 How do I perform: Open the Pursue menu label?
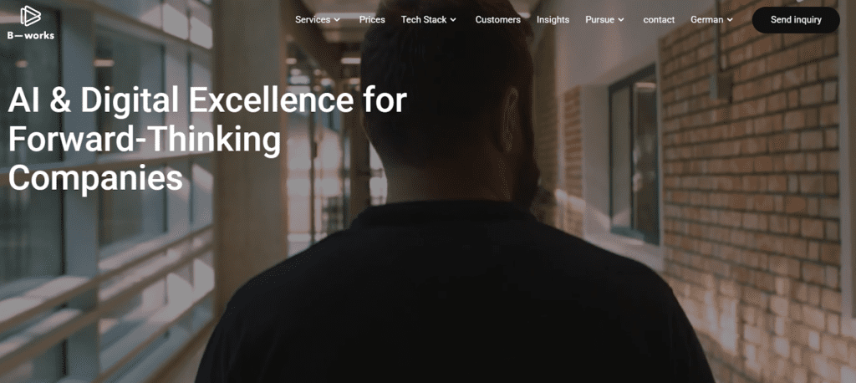(600, 20)
